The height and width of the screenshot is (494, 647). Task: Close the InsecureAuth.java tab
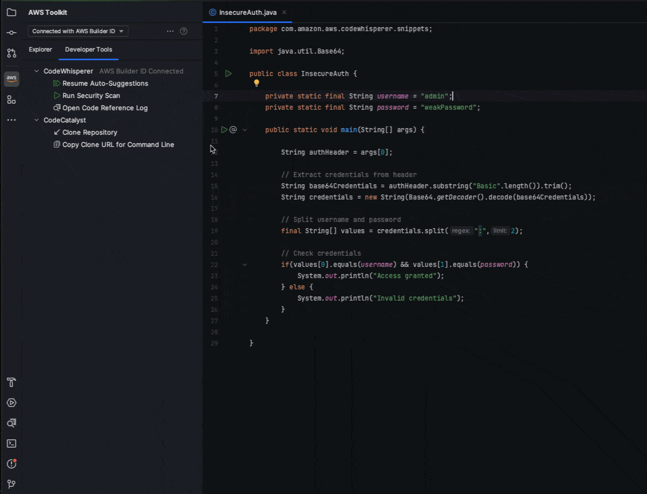pos(284,12)
